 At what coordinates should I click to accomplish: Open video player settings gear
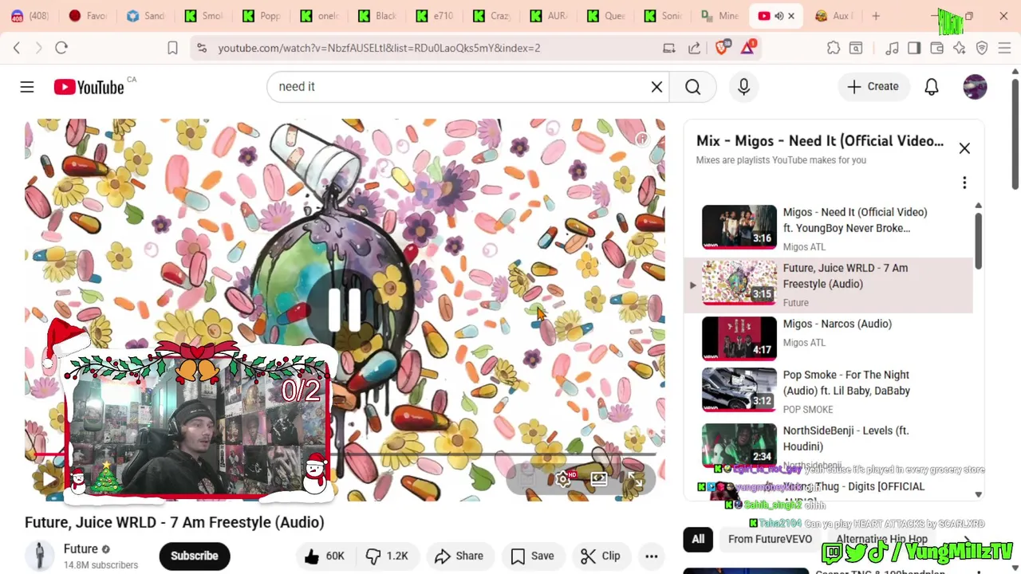(x=563, y=478)
